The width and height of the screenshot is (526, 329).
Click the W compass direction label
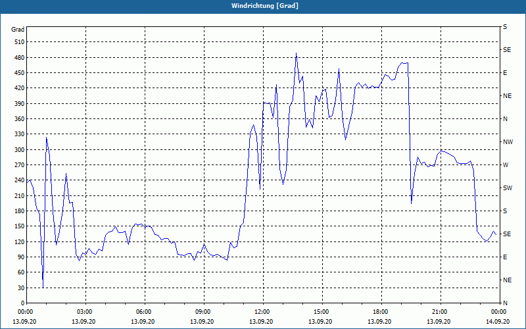coord(506,165)
